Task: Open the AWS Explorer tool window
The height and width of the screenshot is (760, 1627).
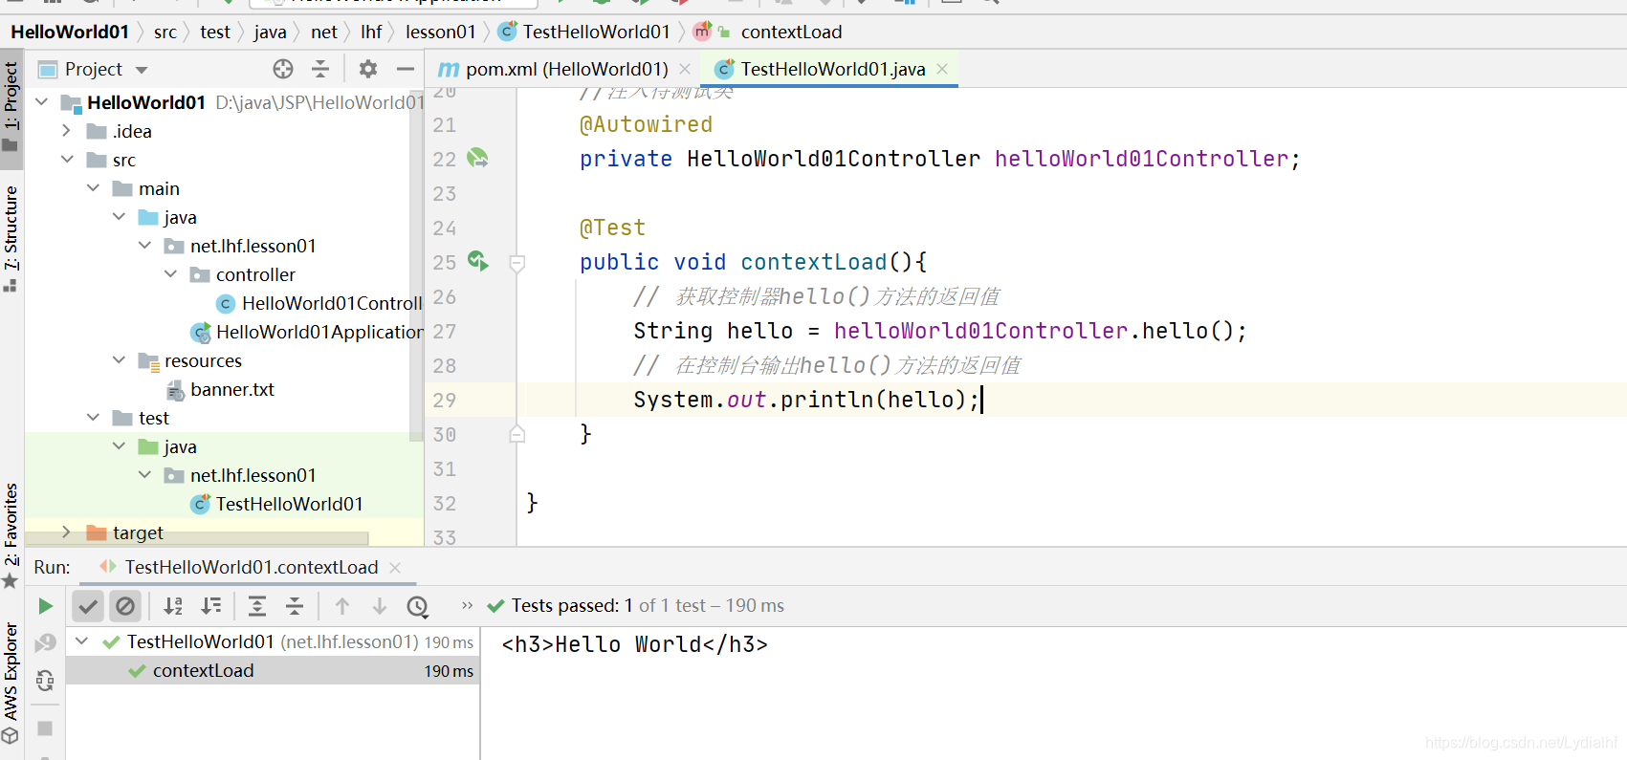Action: [x=11, y=683]
